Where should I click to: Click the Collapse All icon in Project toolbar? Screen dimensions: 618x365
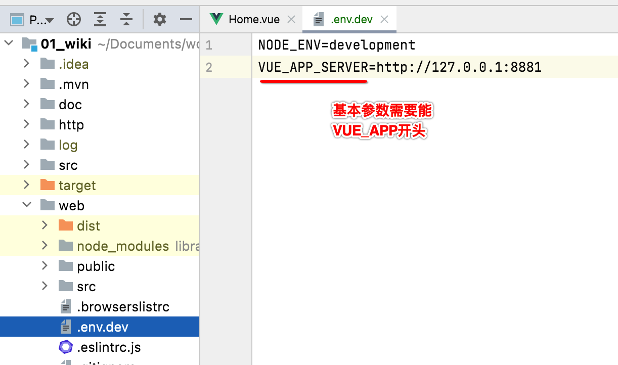coord(126,19)
